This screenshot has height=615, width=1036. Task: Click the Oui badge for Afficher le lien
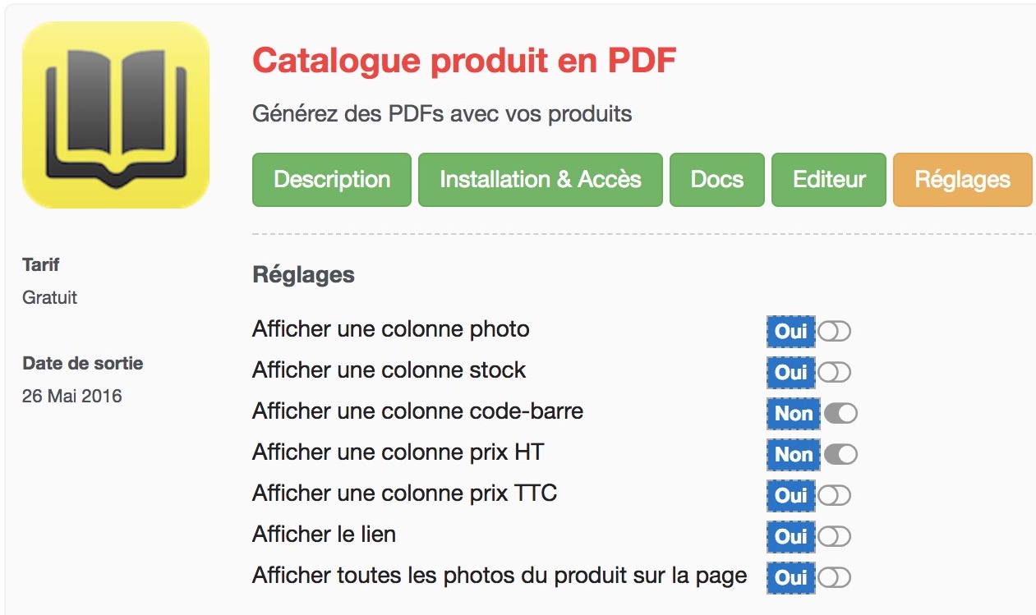point(791,537)
